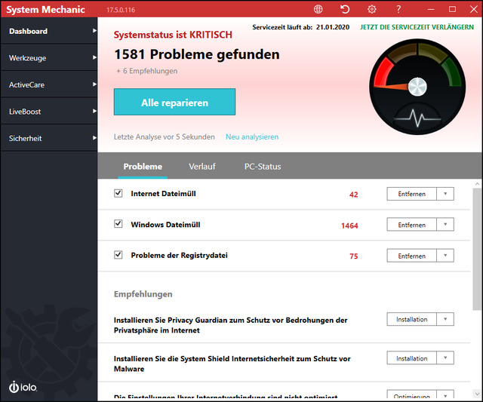Click Jetzt die Servicezeit verlängern link
This screenshot has width=483, height=402.
coord(412,27)
